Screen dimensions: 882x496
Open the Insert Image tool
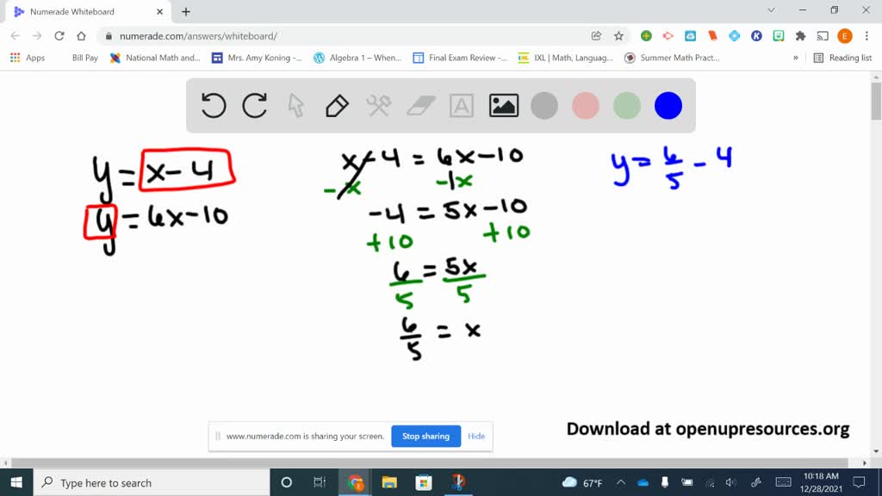point(503,105)
